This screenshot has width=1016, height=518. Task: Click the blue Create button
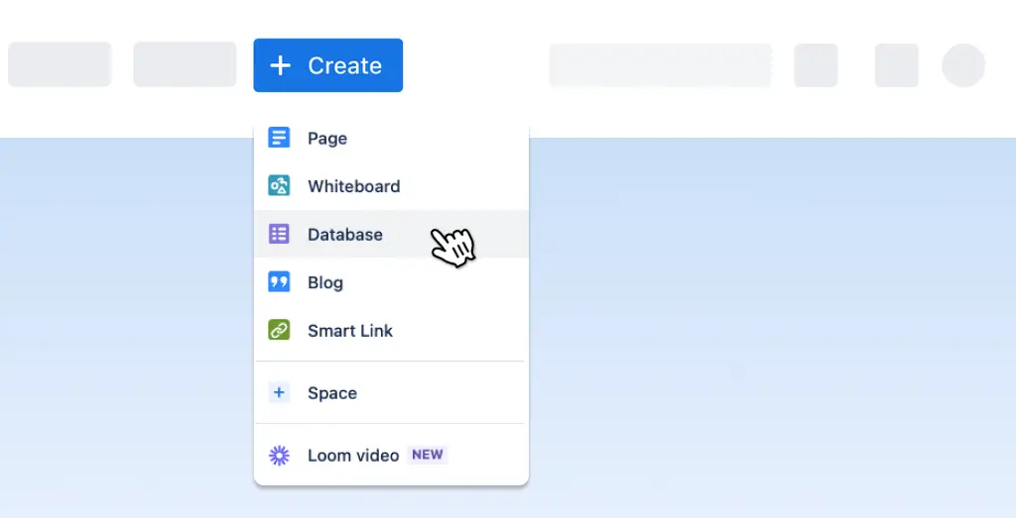tap(327, 65)
